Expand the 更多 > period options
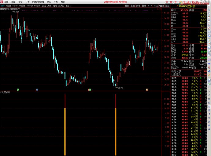 pos(68,6)
